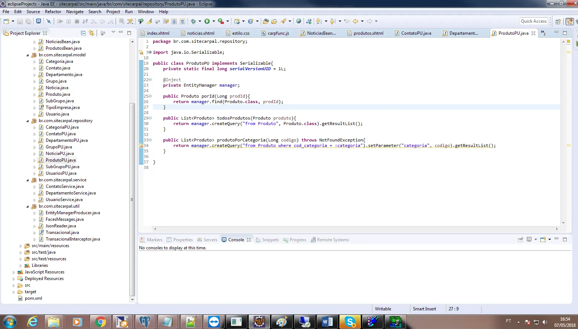
Task: Select pom.xml in Project Explorer
Action: pos(33,298)
